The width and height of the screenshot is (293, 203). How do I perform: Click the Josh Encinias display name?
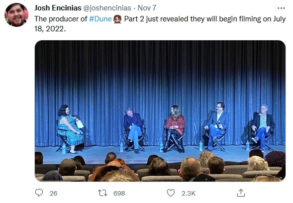point(58,8)
